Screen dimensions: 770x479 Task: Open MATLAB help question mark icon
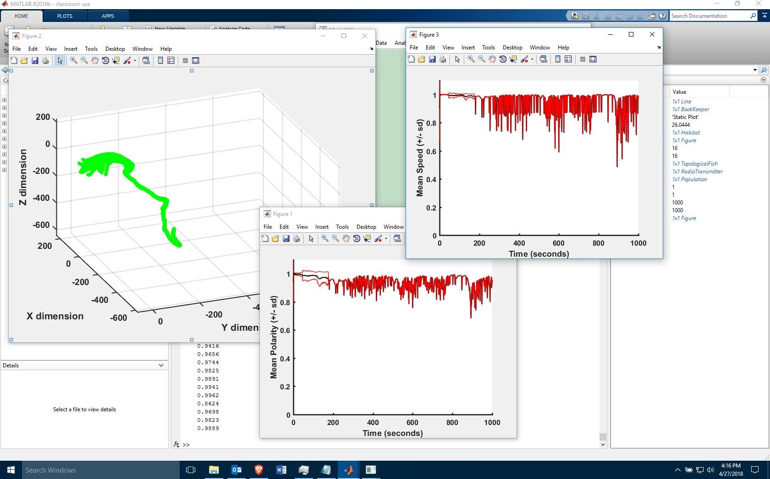pos(663,16)
